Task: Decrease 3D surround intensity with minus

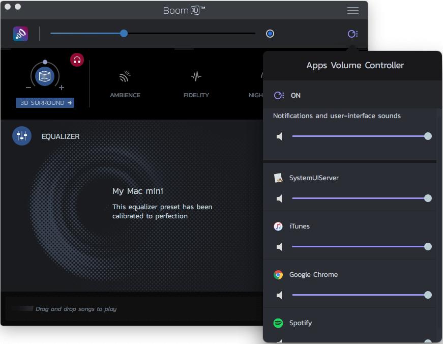Action: click(x=28, y=88)
